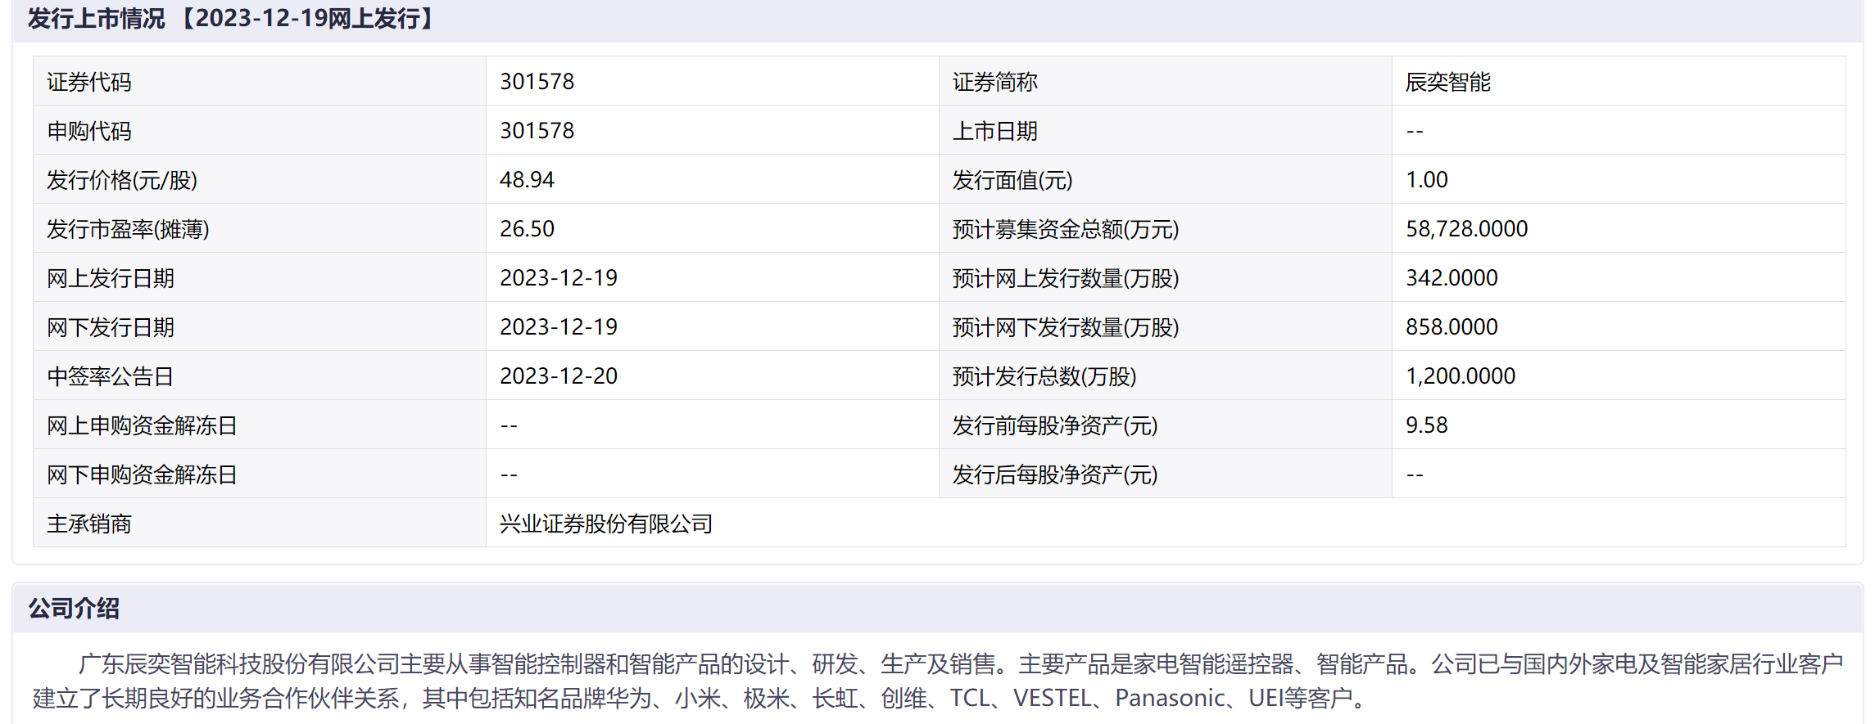
Task: Click the 网上发行日期 label
Action: pos(111,278)
